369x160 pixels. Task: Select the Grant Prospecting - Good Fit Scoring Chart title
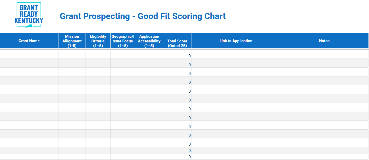point(143,16)
